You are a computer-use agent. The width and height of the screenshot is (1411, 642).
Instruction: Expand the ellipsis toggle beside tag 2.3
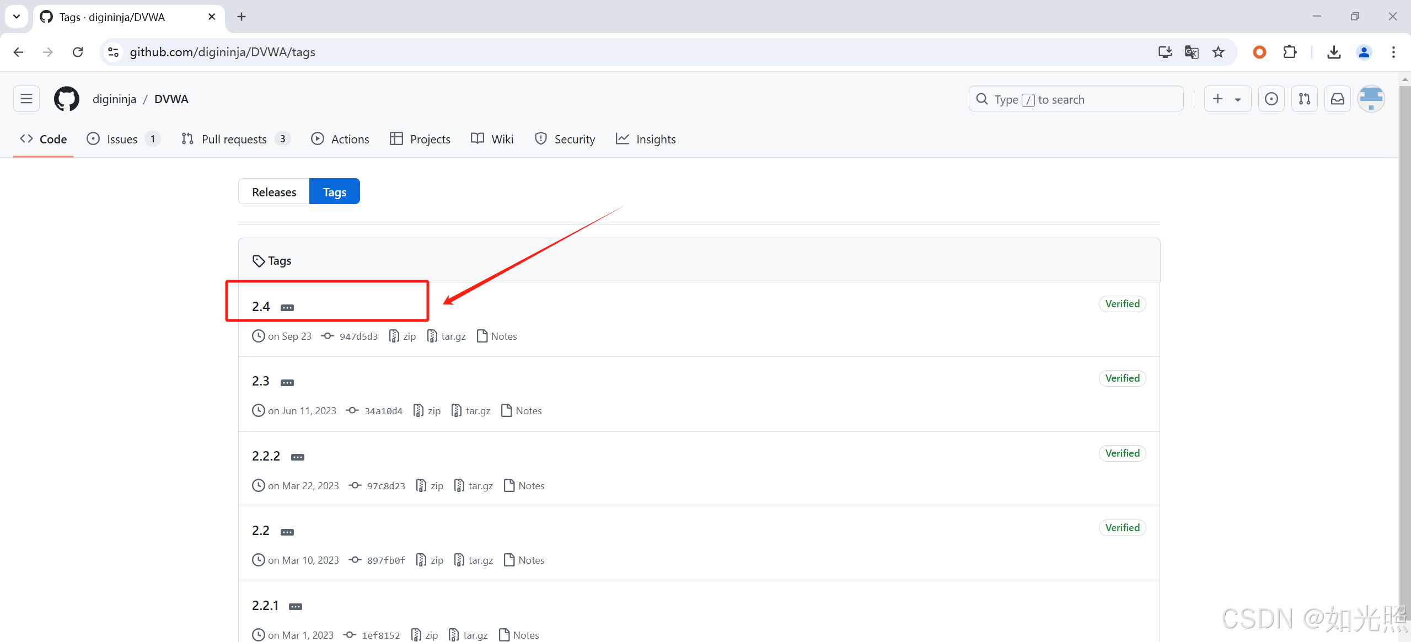tap(287, 382)
